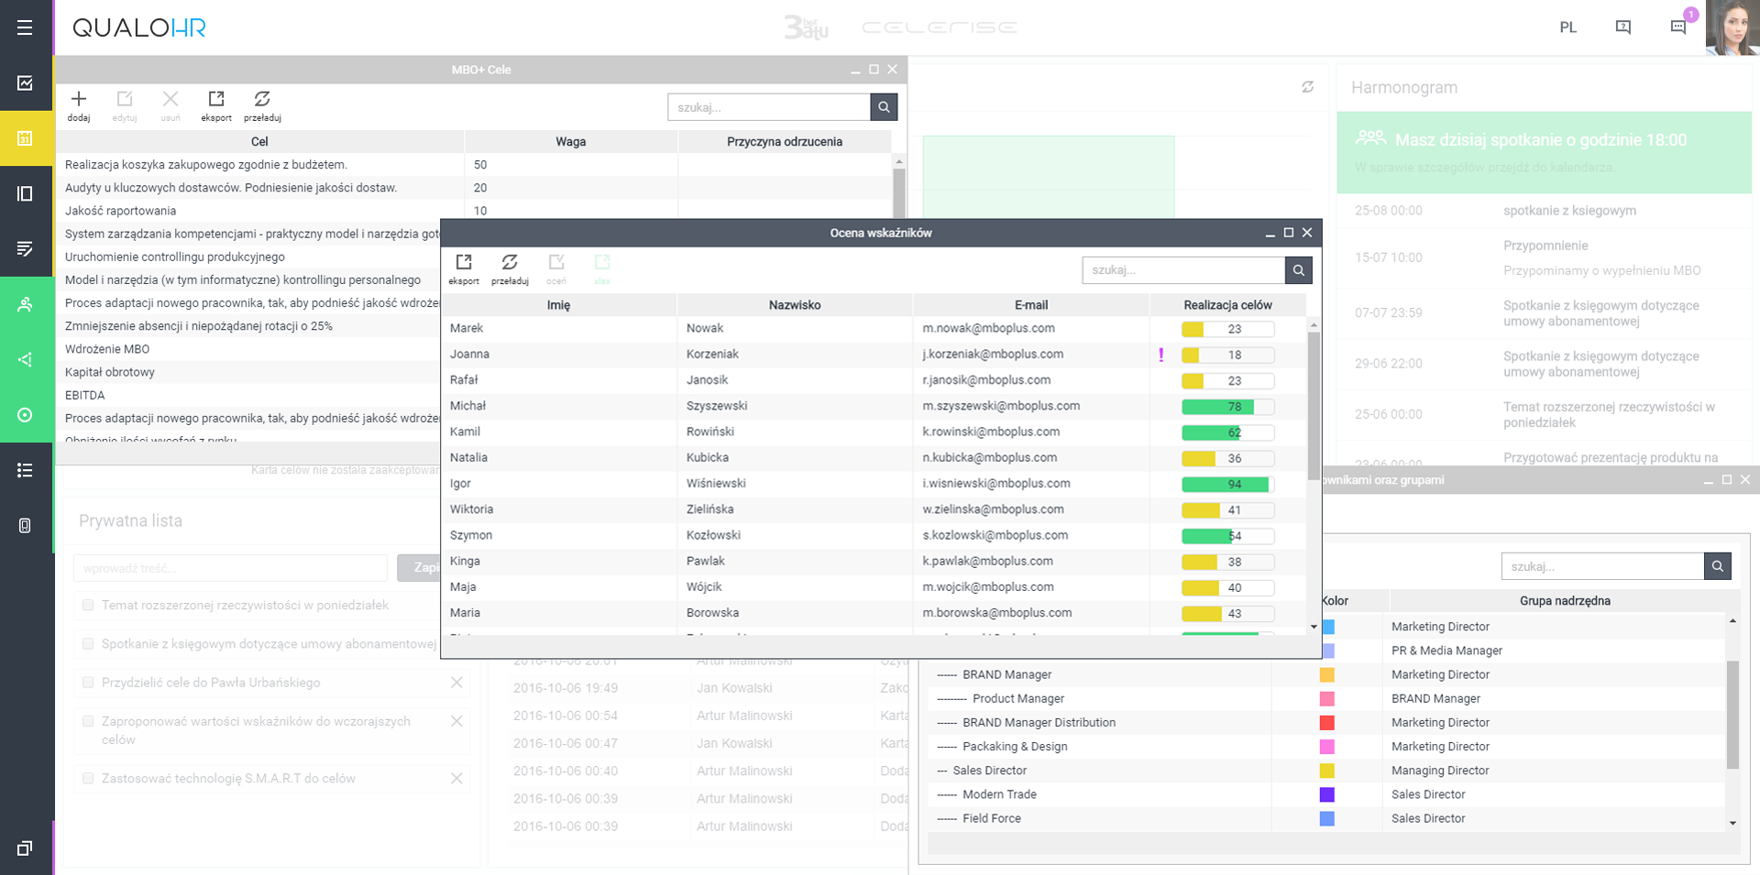Sort by Imię column header
This screenshot has width=1760, height=875.
tap(558, 305)
